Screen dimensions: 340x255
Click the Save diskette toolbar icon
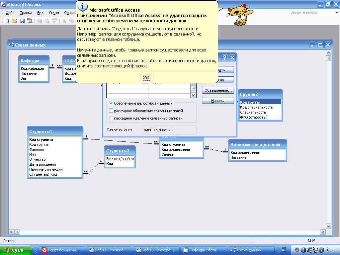(x=22, y=21)
